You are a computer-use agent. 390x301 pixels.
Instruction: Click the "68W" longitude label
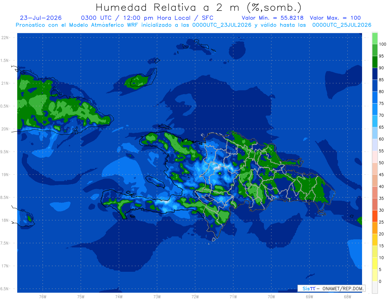tap(347, 296)
